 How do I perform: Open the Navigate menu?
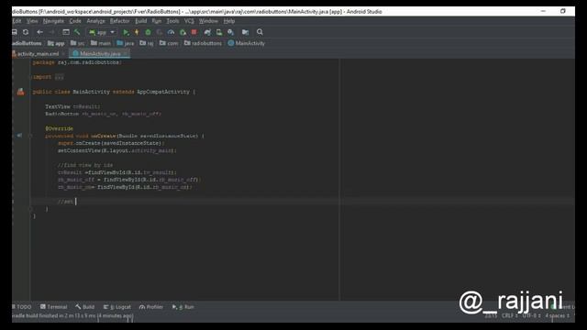point(53,21)
